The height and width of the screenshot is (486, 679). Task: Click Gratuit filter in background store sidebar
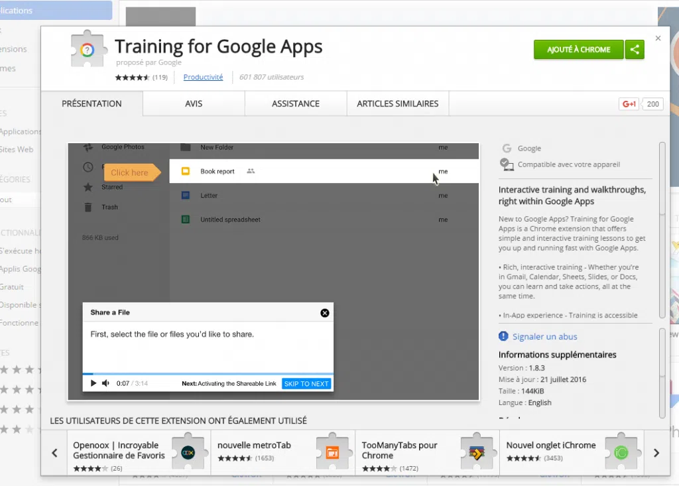12,286
